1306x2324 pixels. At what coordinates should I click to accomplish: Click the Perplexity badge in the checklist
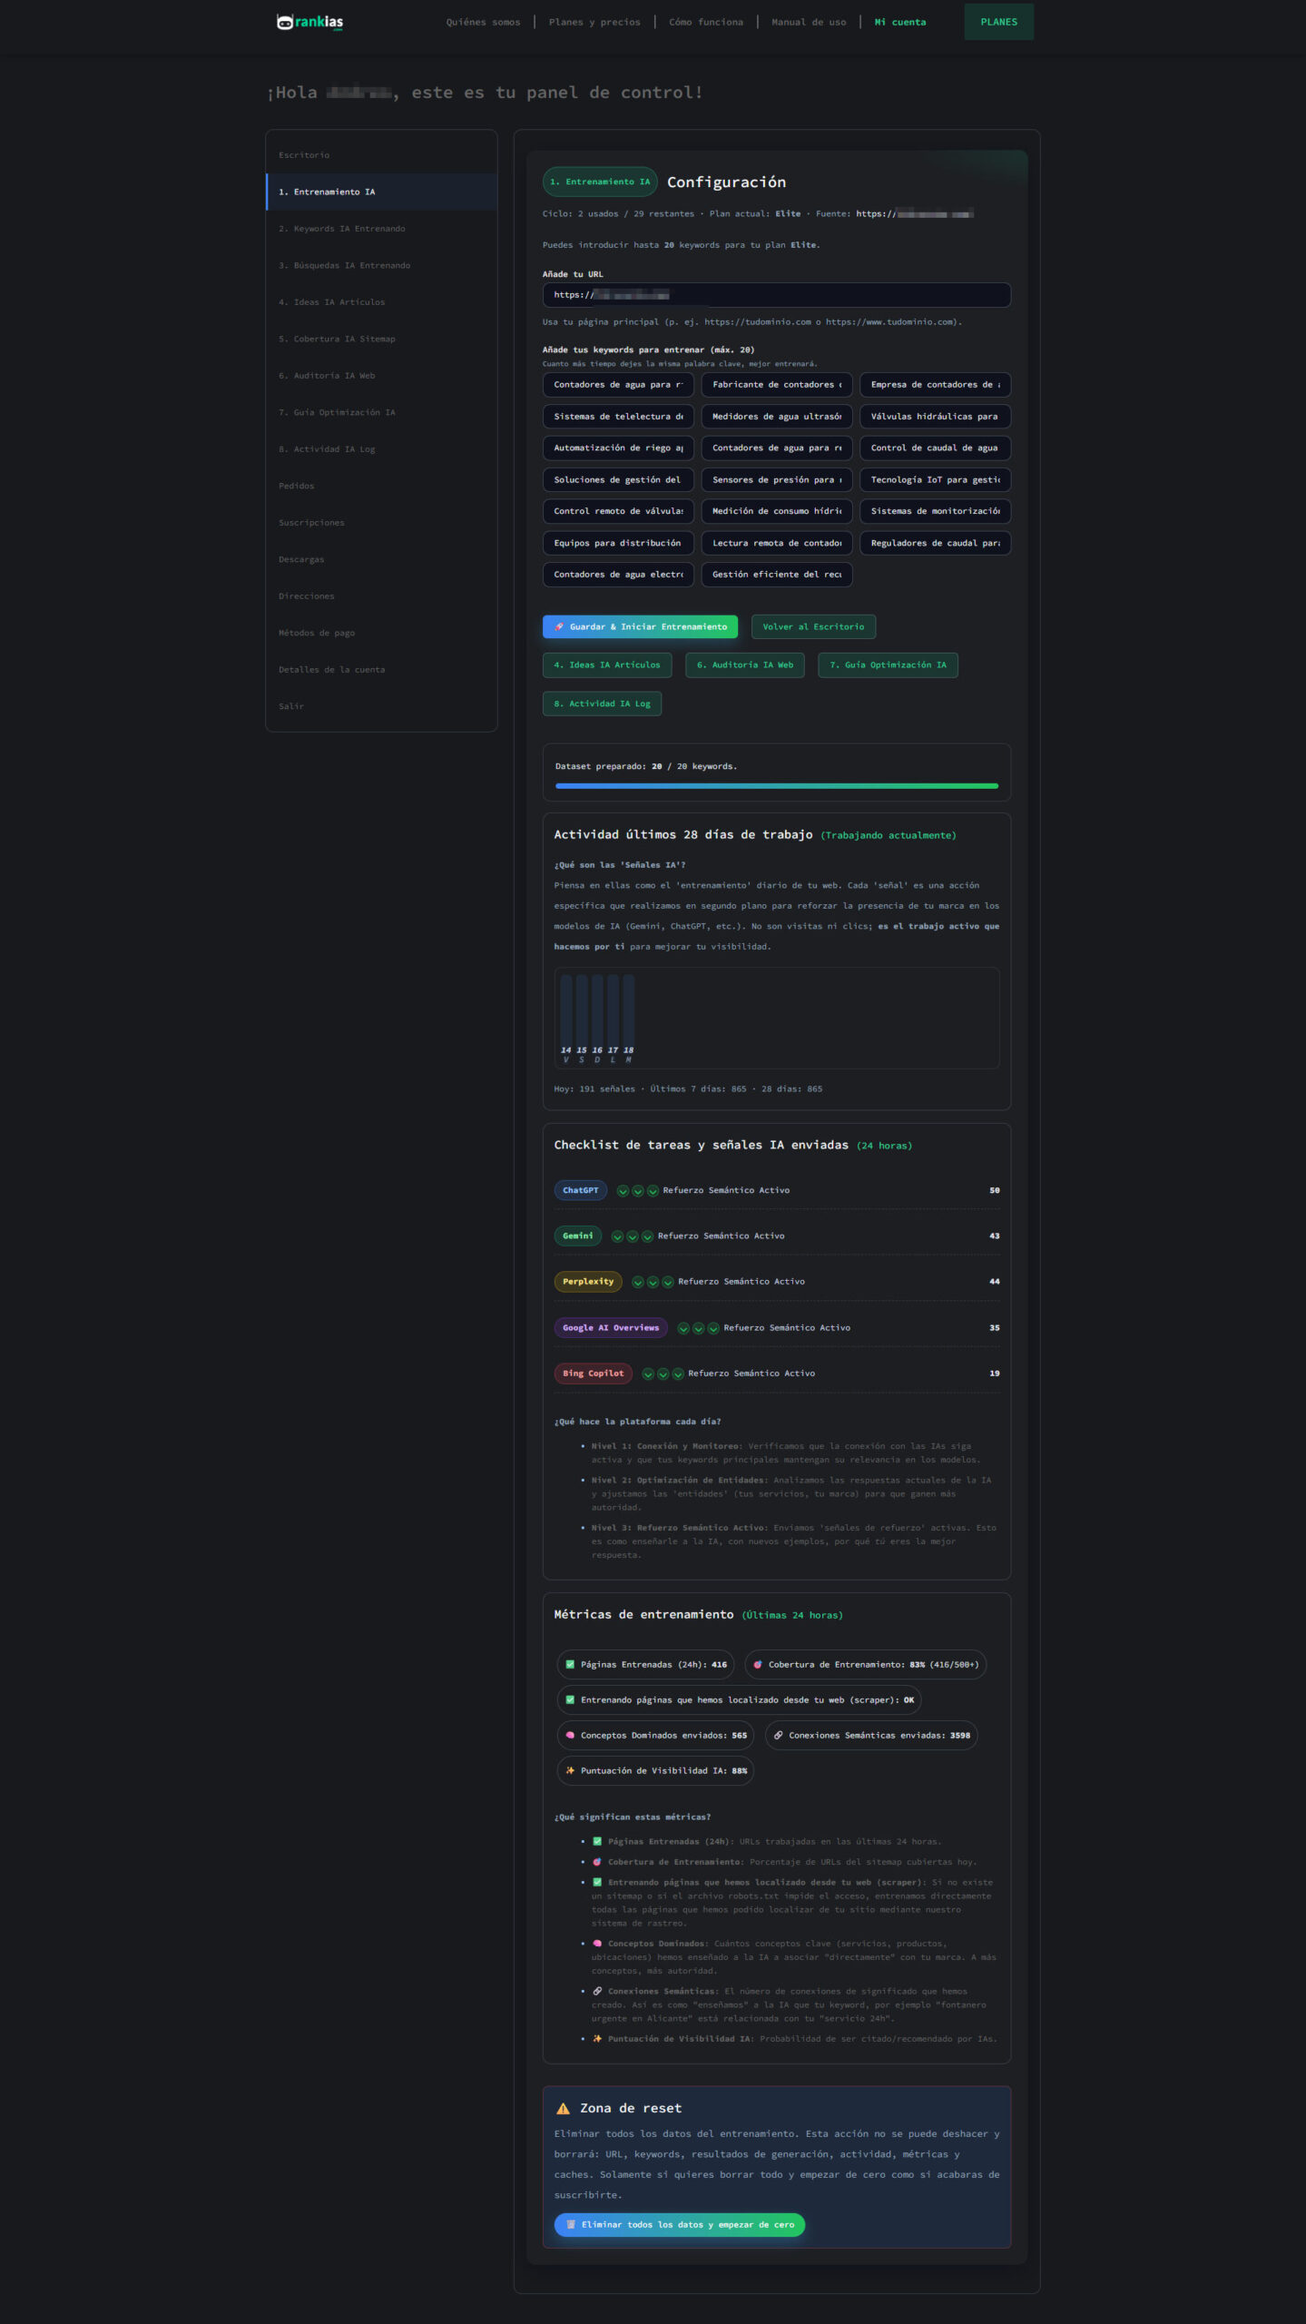pos(587,1282)
